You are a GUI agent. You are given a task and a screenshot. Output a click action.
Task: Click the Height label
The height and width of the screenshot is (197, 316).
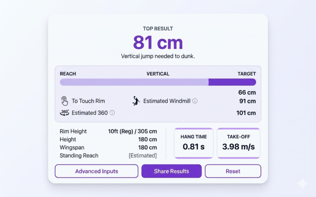68,139
